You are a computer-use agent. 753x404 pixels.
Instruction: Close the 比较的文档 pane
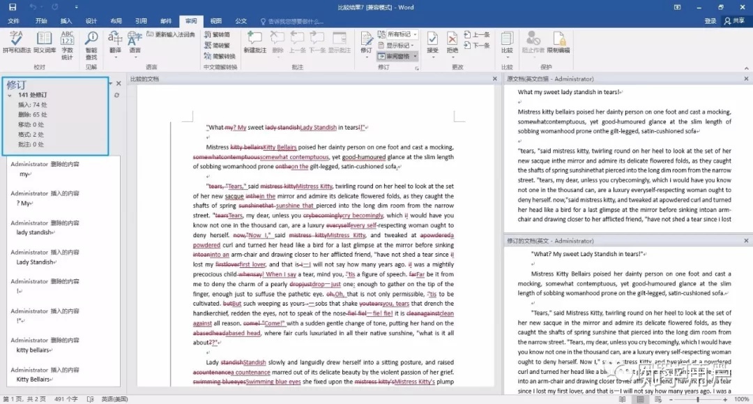(494, 79)
